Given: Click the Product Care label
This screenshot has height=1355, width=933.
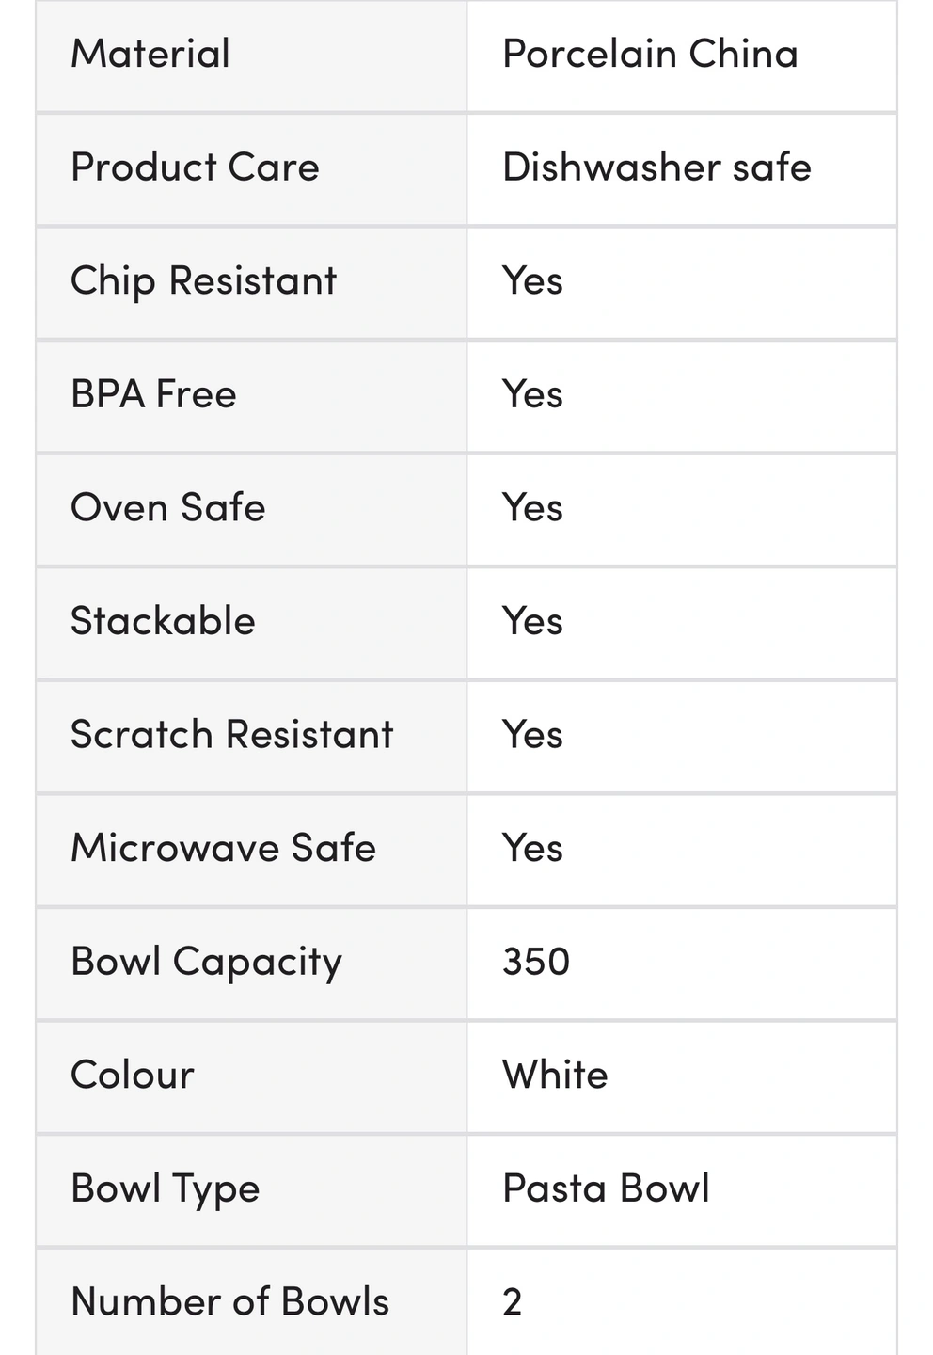Looking at the screenshot, I should click(x=195, y=167).
